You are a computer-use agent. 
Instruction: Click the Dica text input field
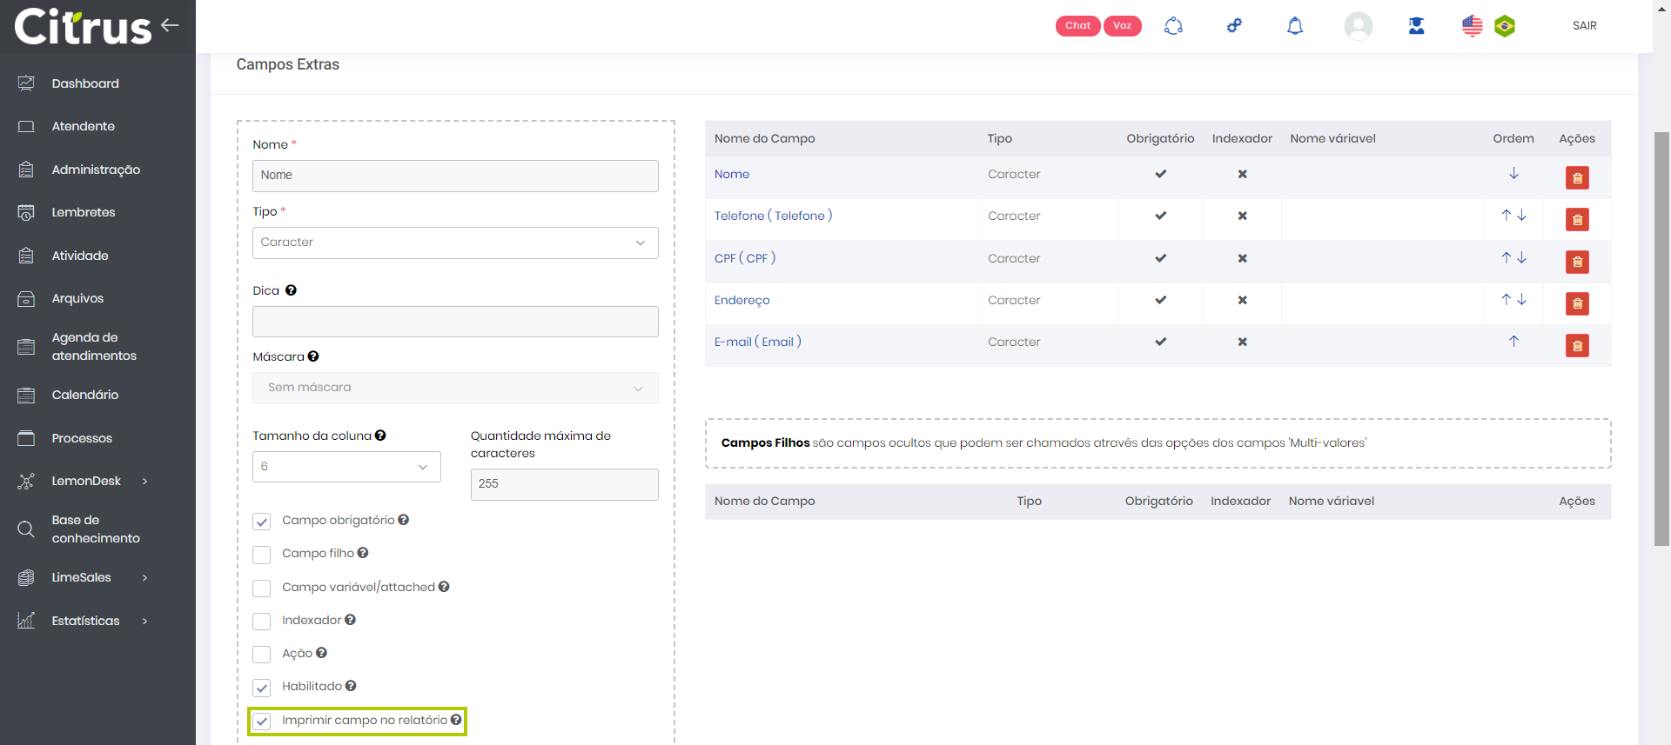(x=455, y=322)
